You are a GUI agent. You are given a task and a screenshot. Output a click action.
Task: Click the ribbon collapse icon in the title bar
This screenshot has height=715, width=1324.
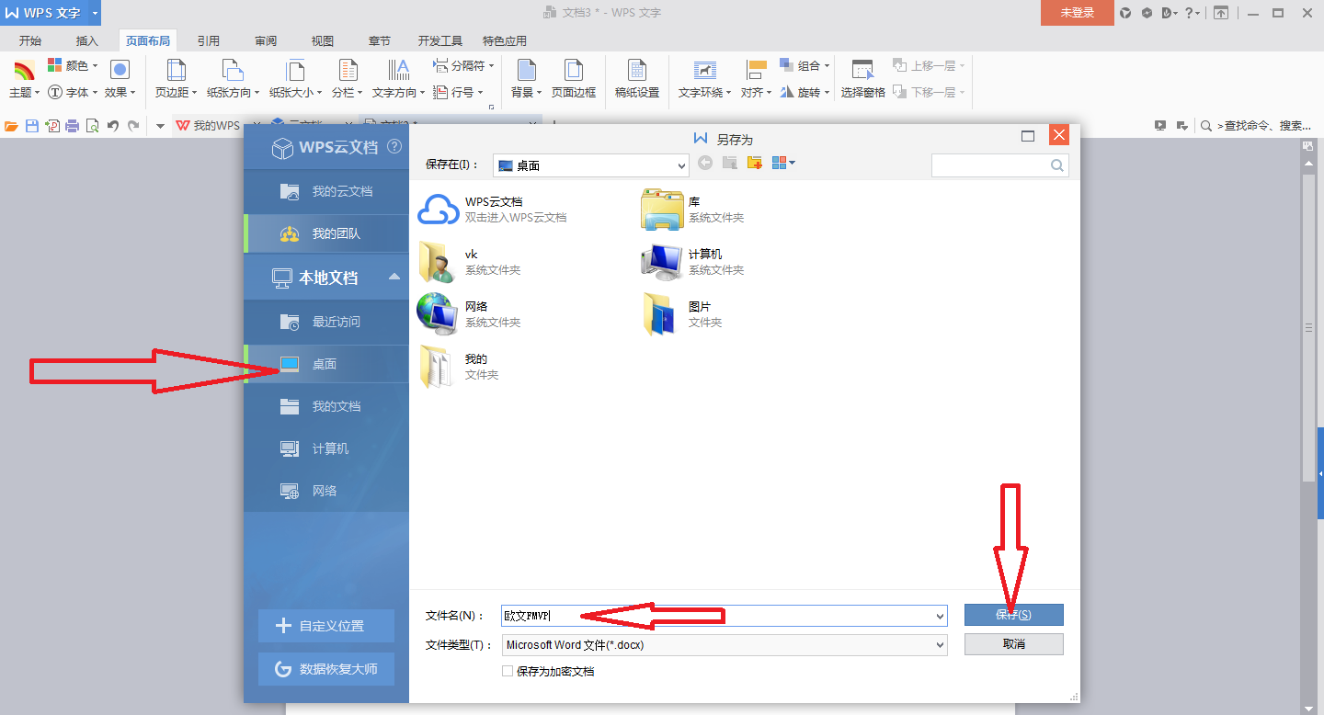tap(1221, 13)
